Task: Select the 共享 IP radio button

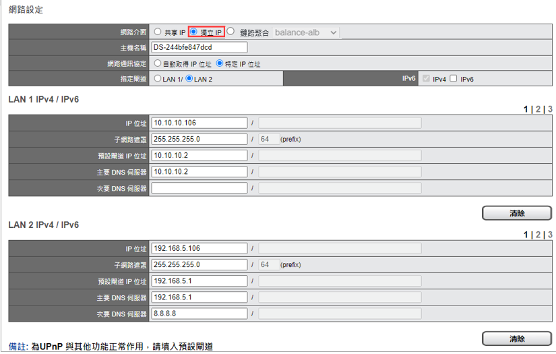Action: (x=158, y=32)
